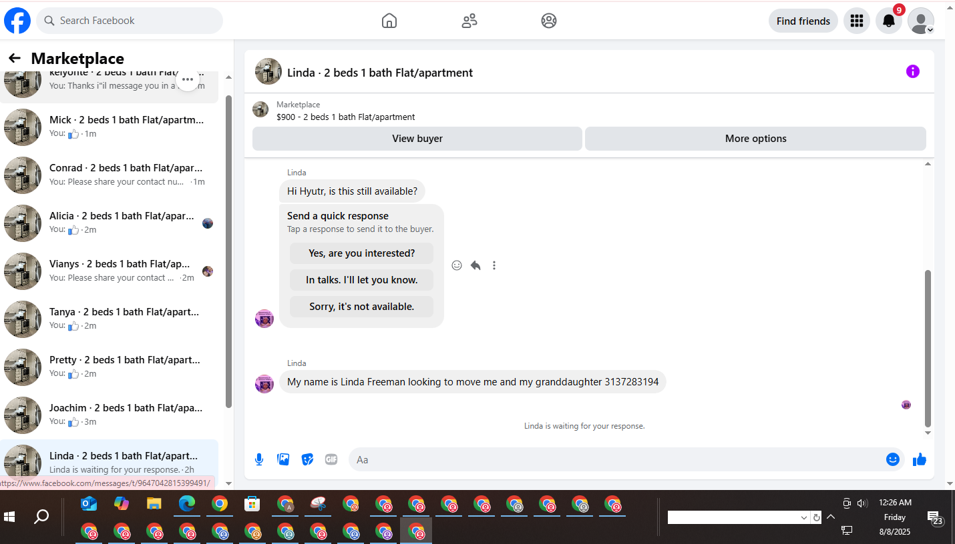Screen dimensions: 955x544
Task: Record a voice clip with the microphone
Action: [259, 459]
